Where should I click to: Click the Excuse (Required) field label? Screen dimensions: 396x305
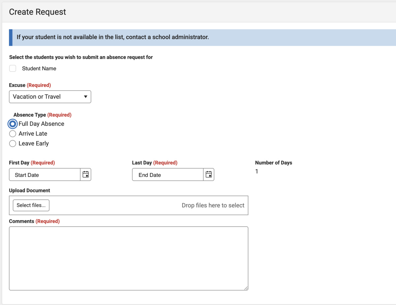pyautogui.click(x=30, y=85)
